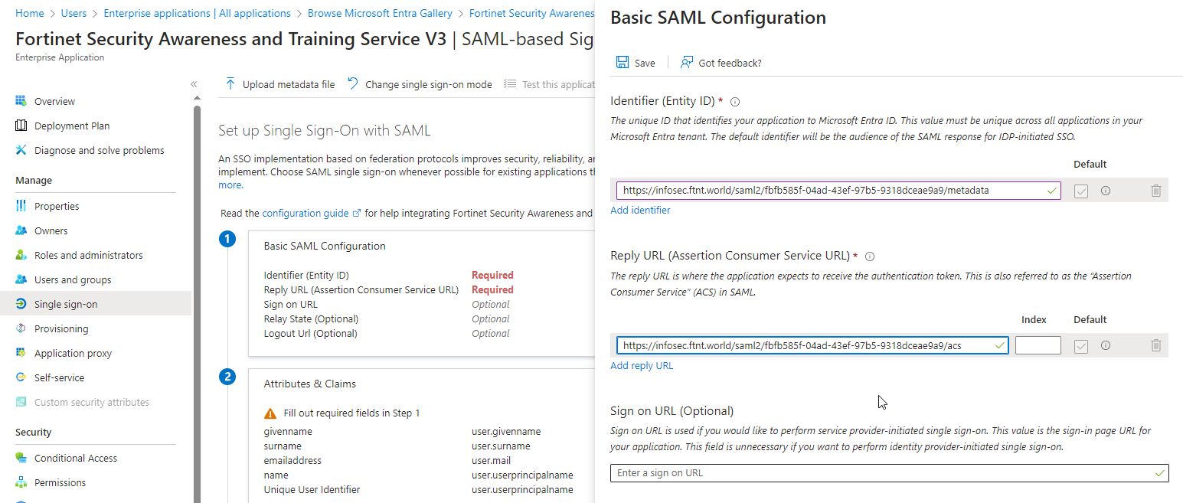Viewport: 1183px width, 503px height.
Task: Click user.givenname claim value
Action: 506,432
